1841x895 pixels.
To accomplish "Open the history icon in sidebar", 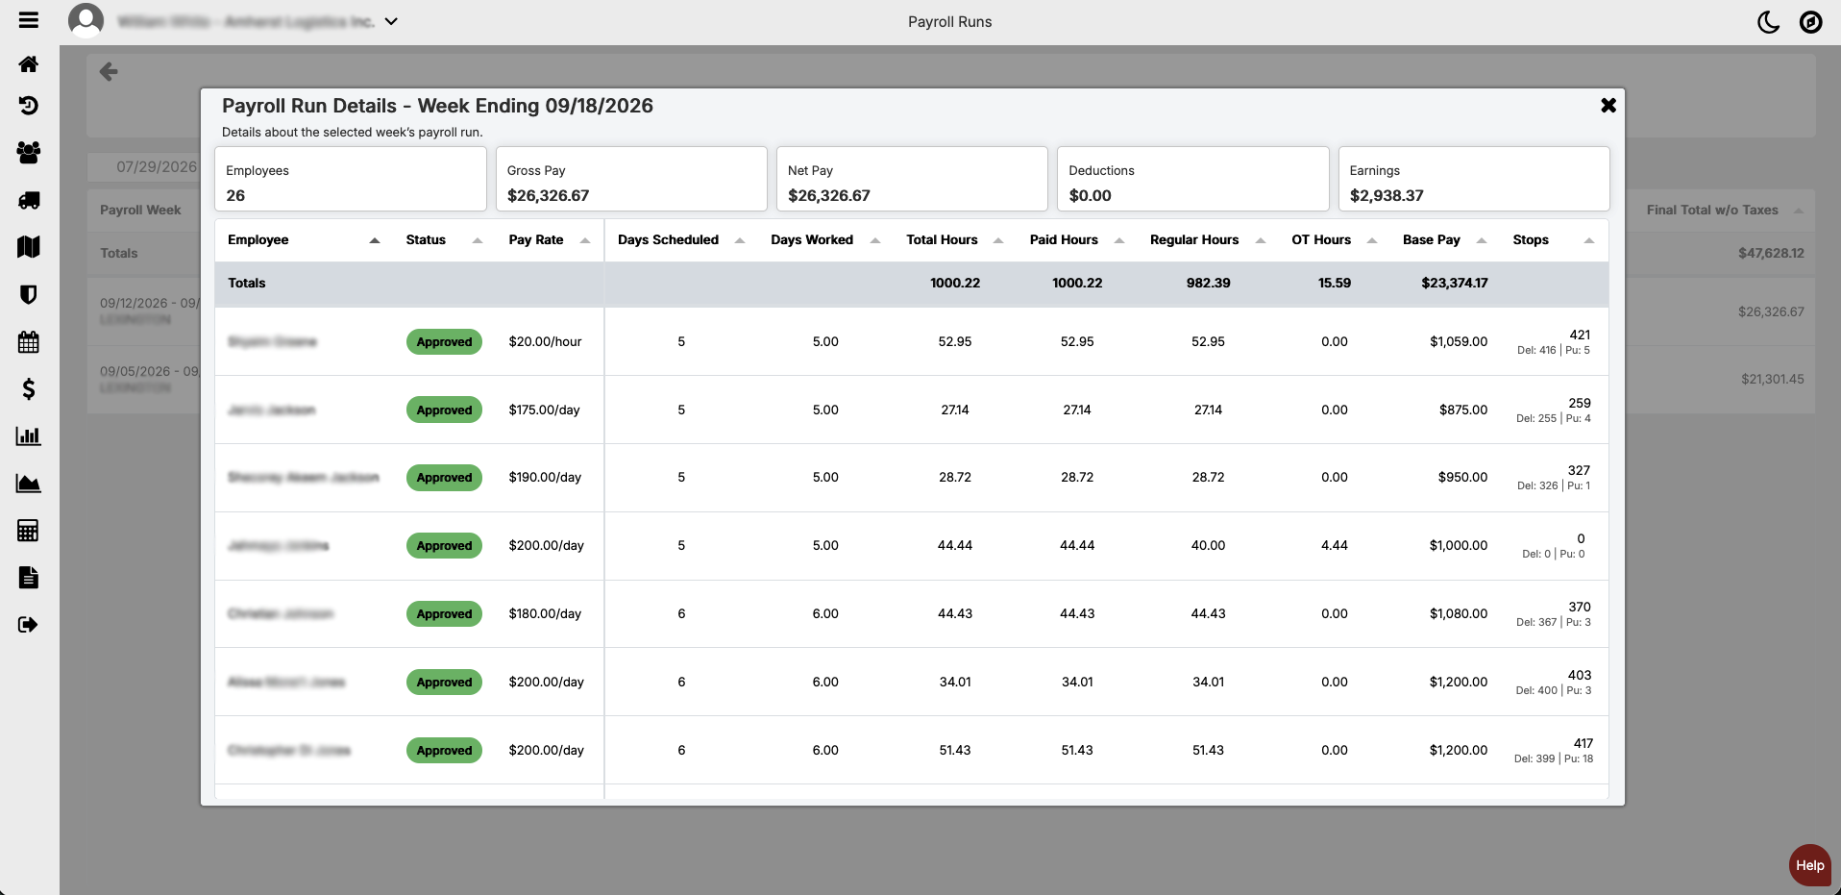I will 29,106.
